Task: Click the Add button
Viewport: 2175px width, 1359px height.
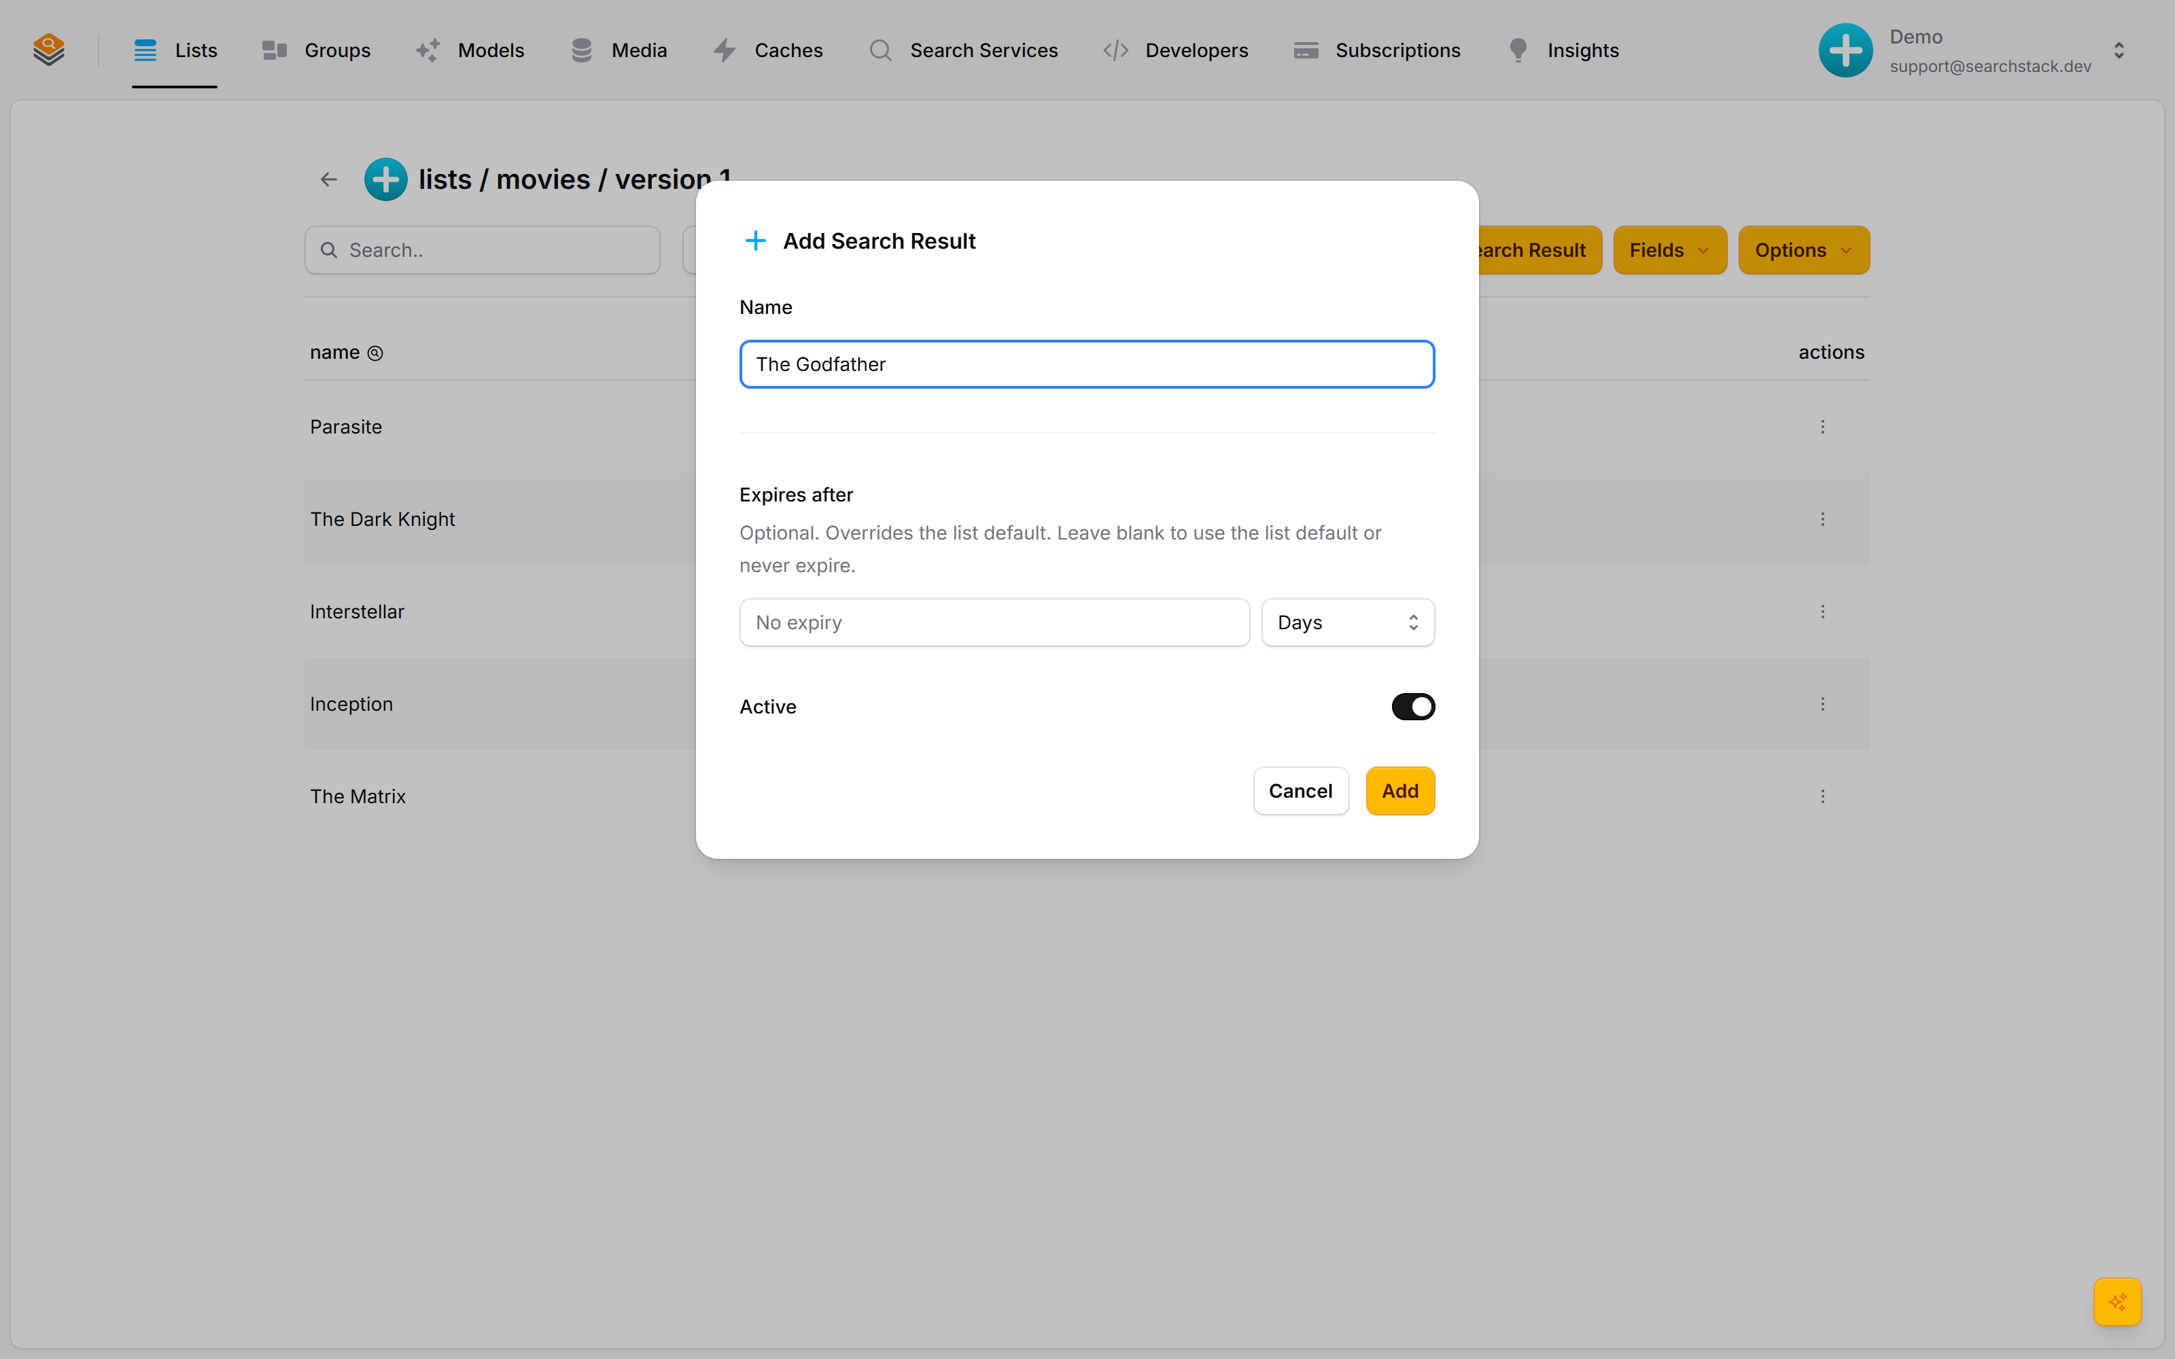Action: [x=1399, y=791]
